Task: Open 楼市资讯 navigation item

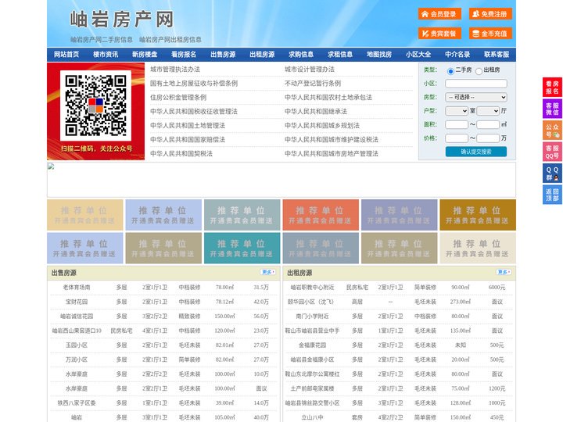Action: [106, 55]
